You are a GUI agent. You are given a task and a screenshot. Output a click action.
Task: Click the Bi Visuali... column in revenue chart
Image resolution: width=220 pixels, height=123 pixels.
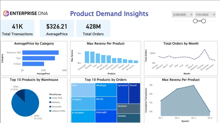[136, 62]
